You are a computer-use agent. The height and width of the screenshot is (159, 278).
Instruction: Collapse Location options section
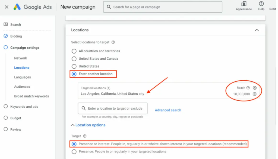coord(88,125)
